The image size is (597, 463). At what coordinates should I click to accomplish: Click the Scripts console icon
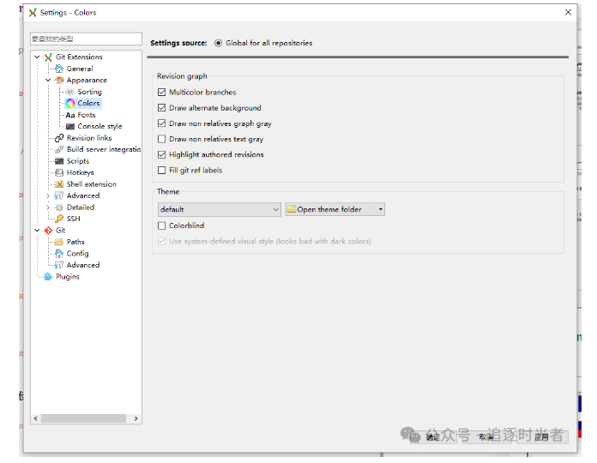point(59,161)
